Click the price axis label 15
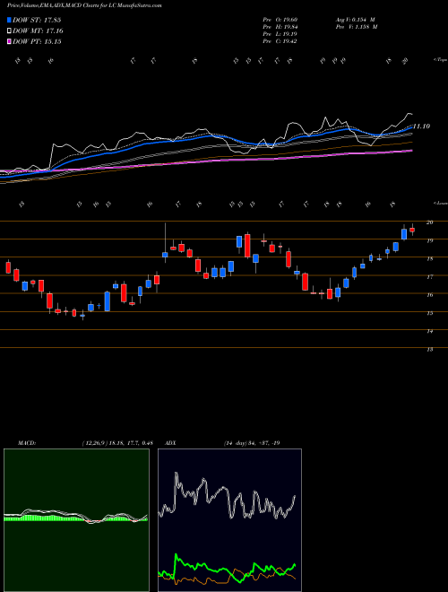The image size is (448, 592). coord(429,313)
